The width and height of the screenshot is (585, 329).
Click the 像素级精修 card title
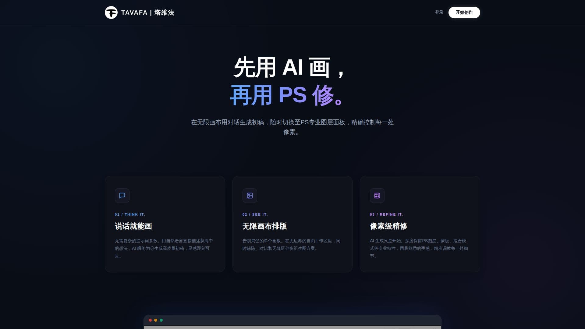(x=388, y=226)
